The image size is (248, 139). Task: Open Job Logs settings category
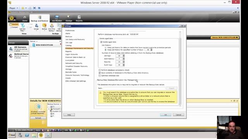point(69,42)
